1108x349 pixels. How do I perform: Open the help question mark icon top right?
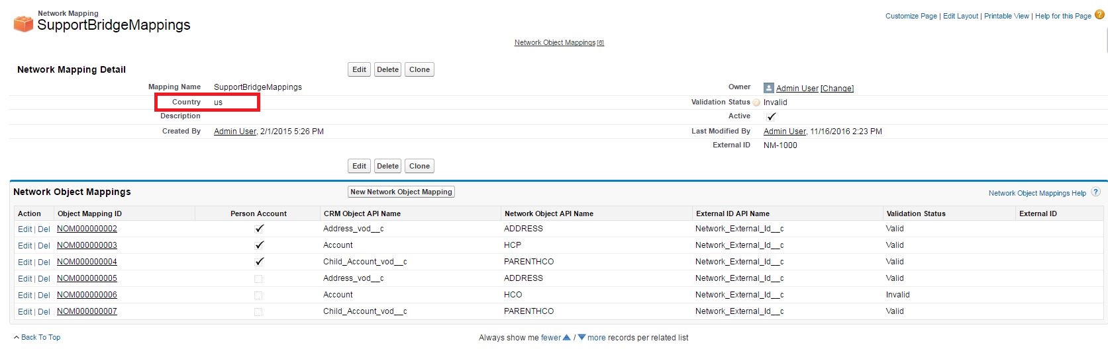coord(1099,15)
